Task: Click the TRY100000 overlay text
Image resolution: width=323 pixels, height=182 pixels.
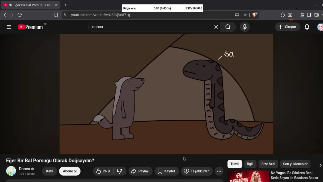Action: click(x=194, y=8)
